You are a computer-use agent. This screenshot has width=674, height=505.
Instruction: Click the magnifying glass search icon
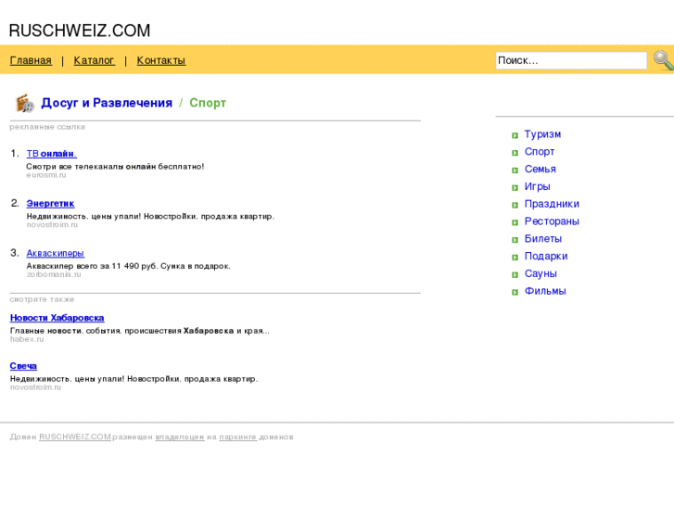tap(663, 60)
